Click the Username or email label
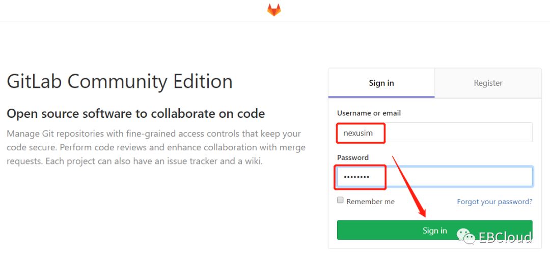 click(x=369, y=113)
